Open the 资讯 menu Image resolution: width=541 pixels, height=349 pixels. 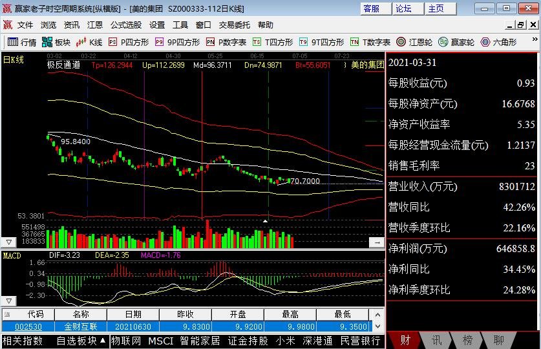[x=72, y=25]
